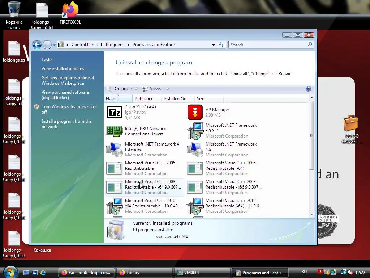Sort by the Name column header
The width and height of the screenshot is (370, 278).
118,98
